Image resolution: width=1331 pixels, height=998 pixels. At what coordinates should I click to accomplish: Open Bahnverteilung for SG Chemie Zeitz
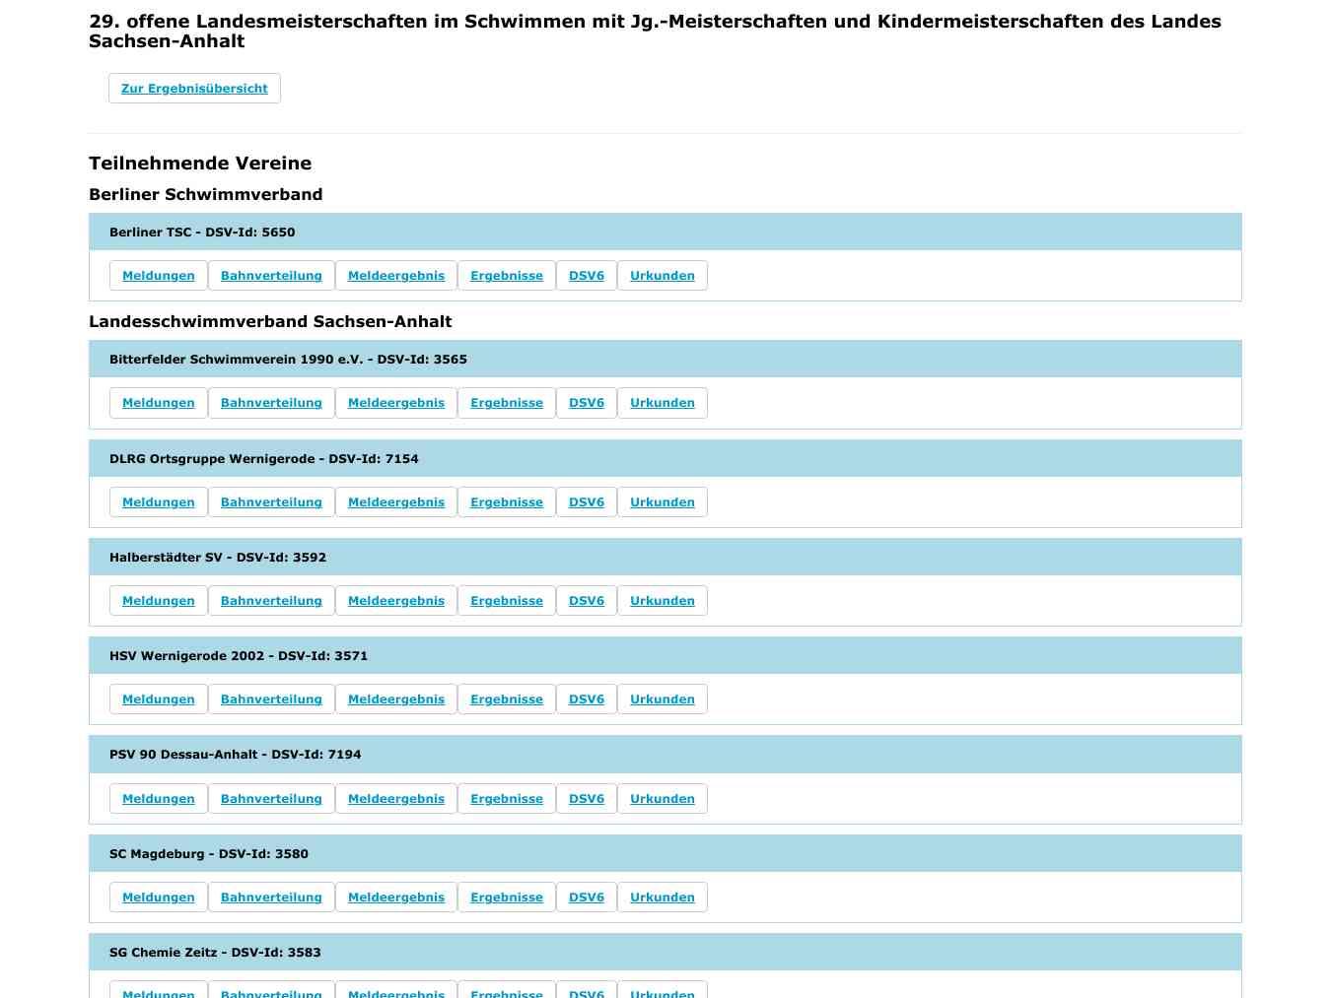271,993
